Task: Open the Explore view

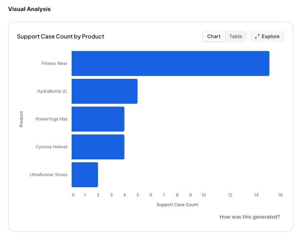Action: [x=270, y=36]
